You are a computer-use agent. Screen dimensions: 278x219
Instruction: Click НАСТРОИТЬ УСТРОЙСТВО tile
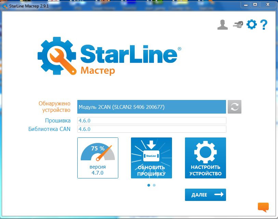[x=205, y=158]
